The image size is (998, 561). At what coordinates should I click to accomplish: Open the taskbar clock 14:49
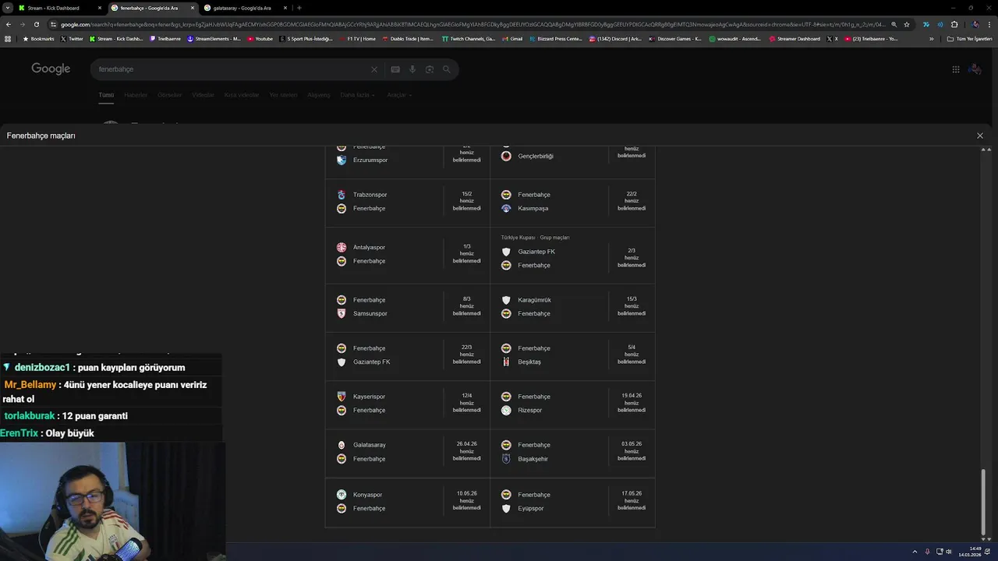click(x=971, y=552)
